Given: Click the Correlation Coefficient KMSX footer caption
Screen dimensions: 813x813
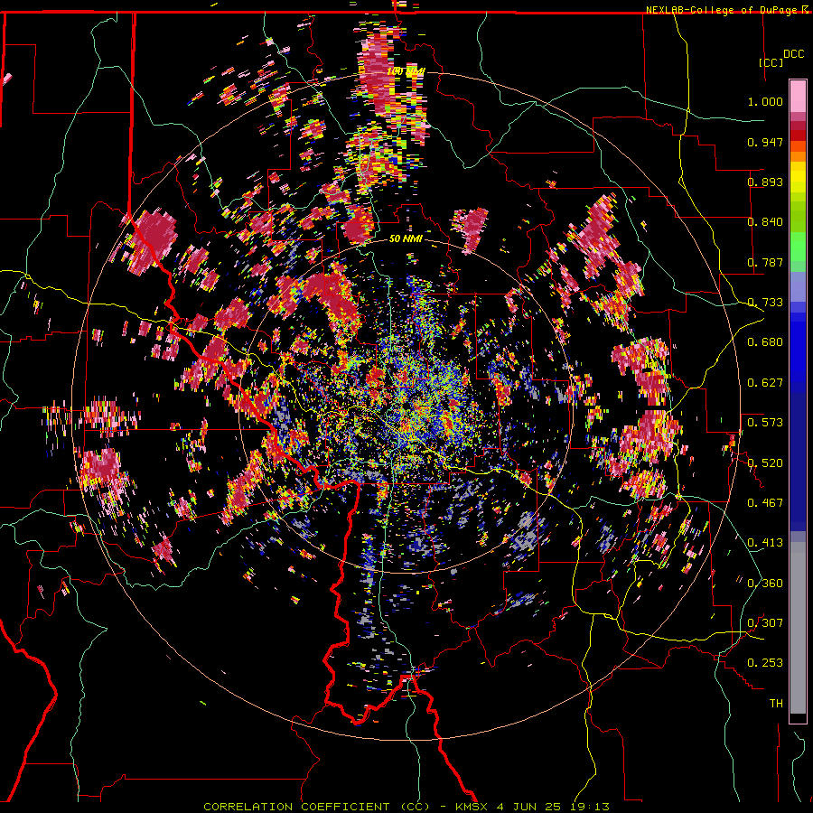Looking at the screenshot, I should tap(406, 807).
